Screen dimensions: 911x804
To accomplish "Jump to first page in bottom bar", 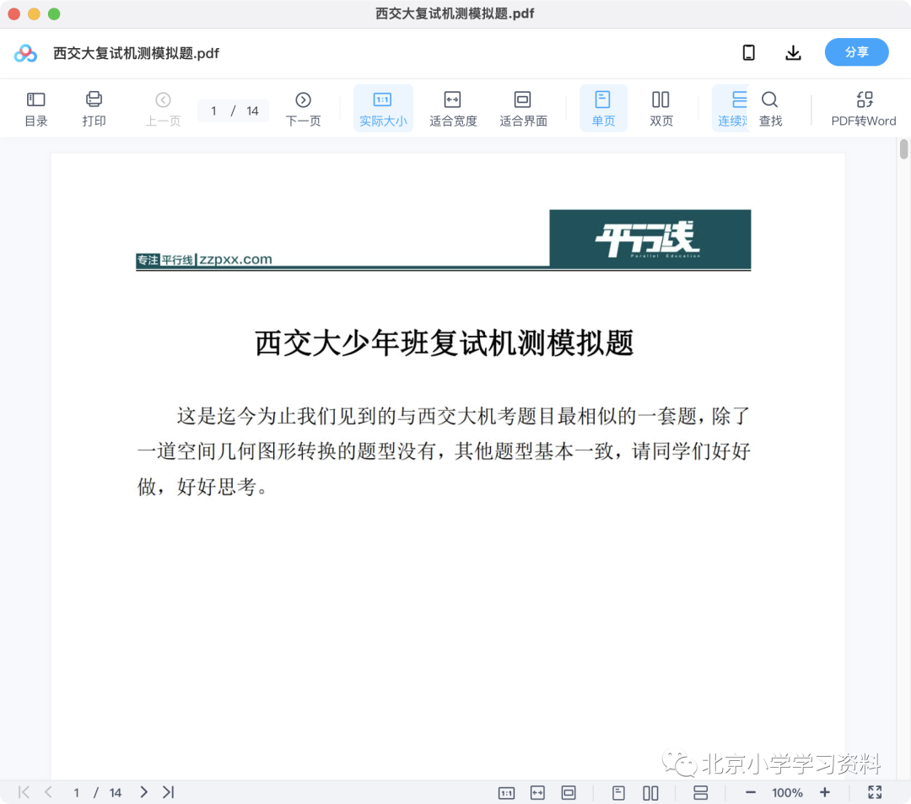I will pos(24,792).
